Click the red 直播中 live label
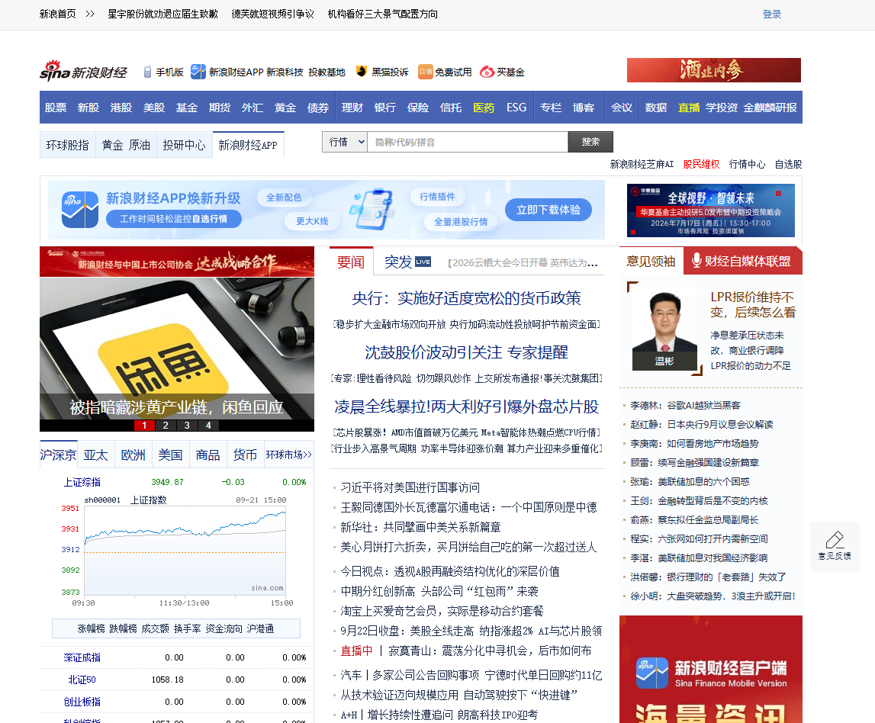 point(356,651)
